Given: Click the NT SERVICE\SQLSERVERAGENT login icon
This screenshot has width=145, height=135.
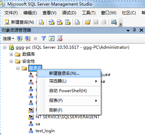Looking at the screenshot, I should (x=31, y=117).
